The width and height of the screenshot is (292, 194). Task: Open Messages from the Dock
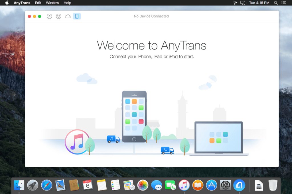[x=157, y=185]
